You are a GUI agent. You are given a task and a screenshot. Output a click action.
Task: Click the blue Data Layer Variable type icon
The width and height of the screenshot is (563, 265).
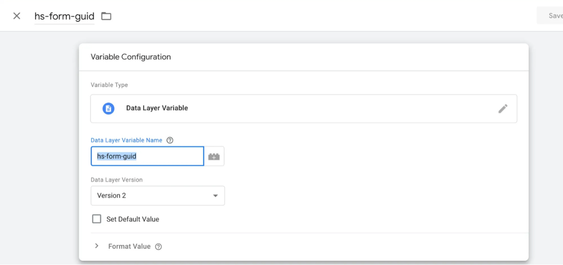pos(108,109)
